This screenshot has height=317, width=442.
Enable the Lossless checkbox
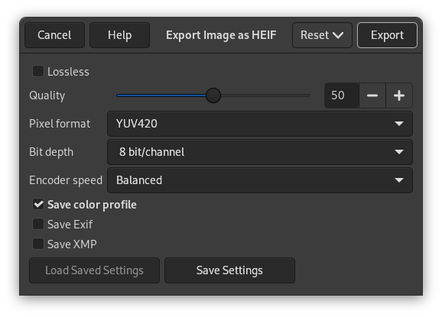point(38,71)
